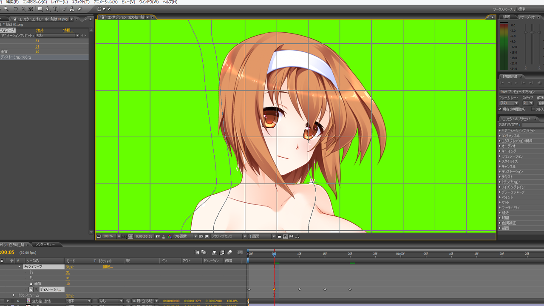Toggle Preserve Transparency on layer 立ち絵_表情
The height and width of the screenshot is (306, 544).
pyautogui.click(x=95, y=301)
